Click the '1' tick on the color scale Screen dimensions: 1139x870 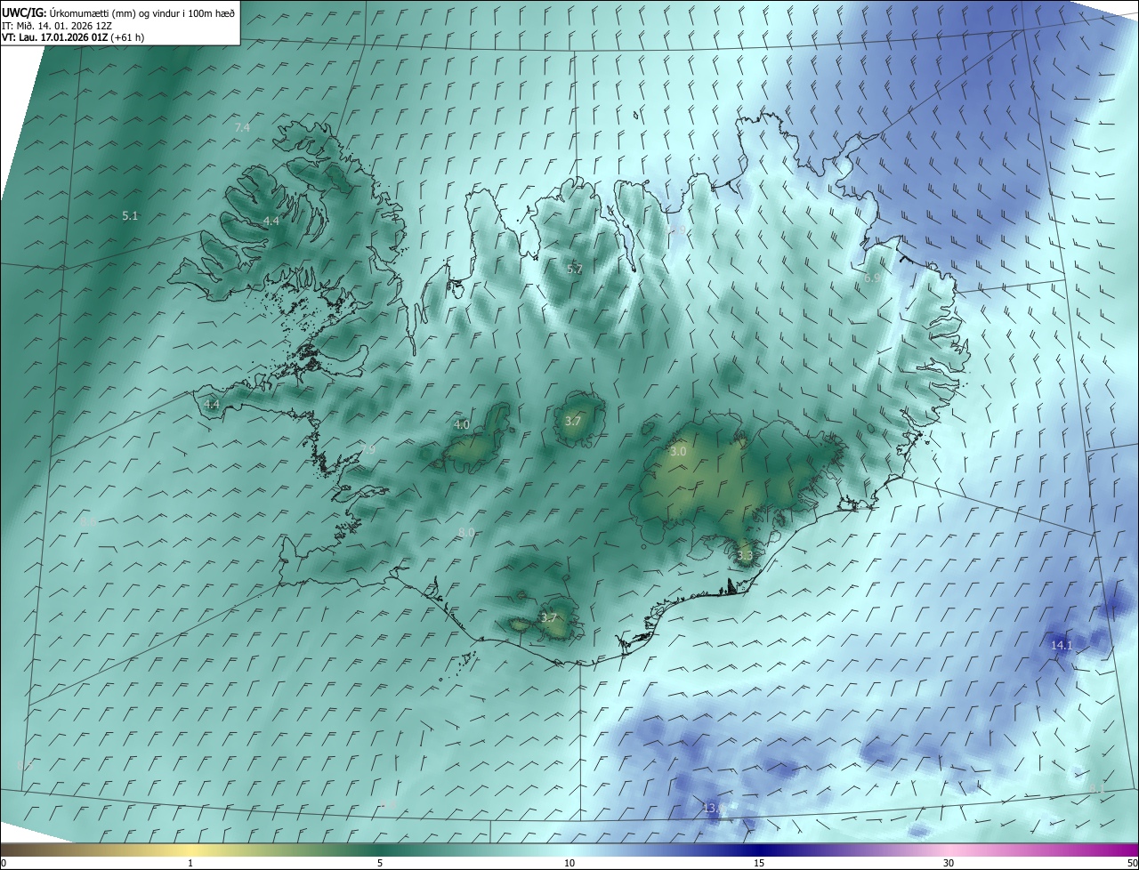[x=190, y=863]
